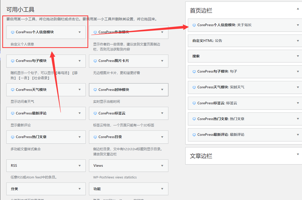
Task: Open the CorePress标签云 available widget arrow
Action: (x=162, y=113)
